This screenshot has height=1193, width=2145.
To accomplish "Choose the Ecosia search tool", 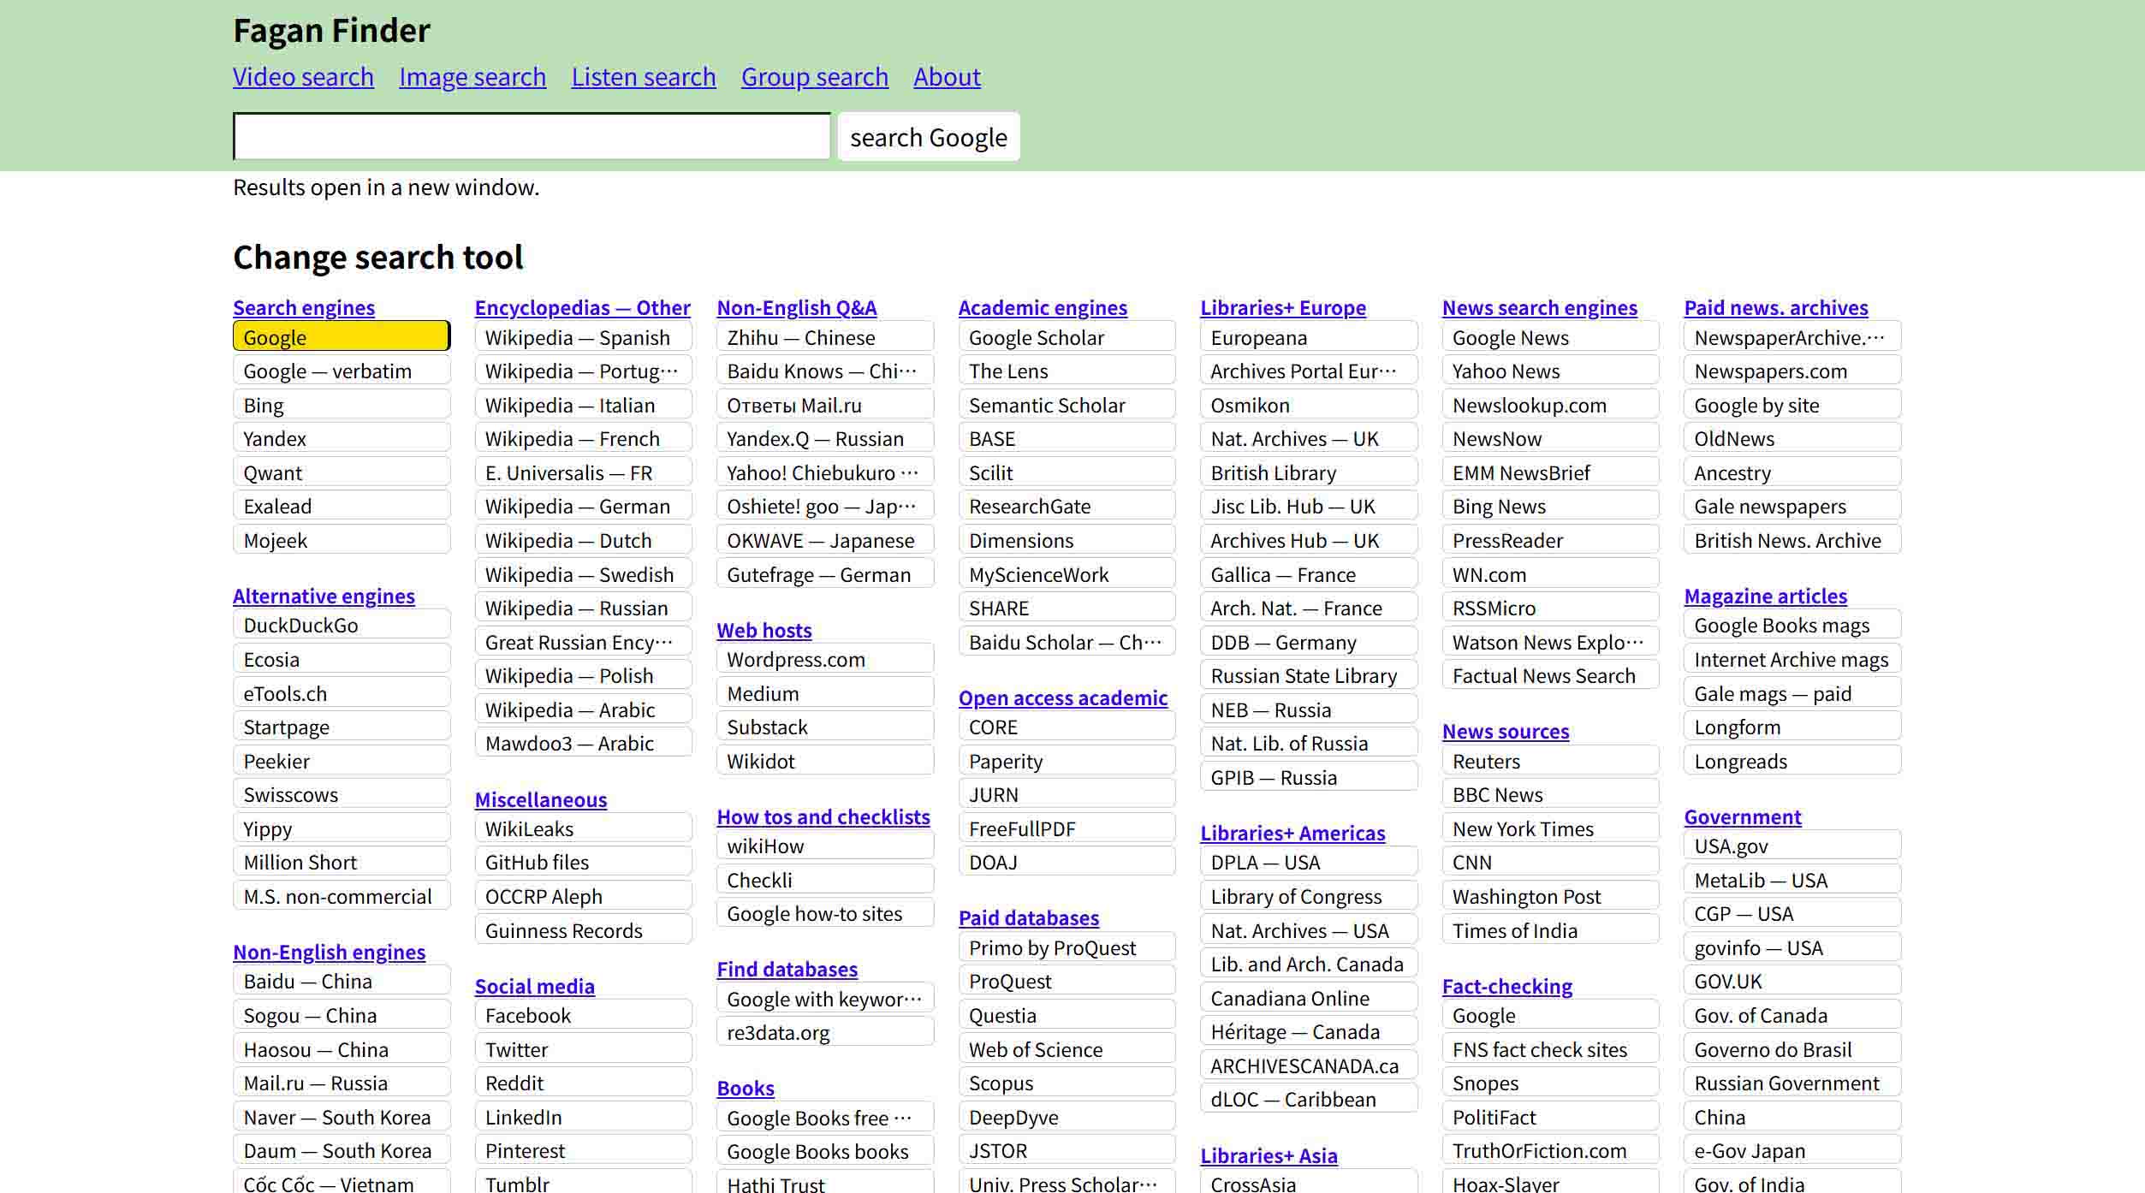I will point(342,659).
